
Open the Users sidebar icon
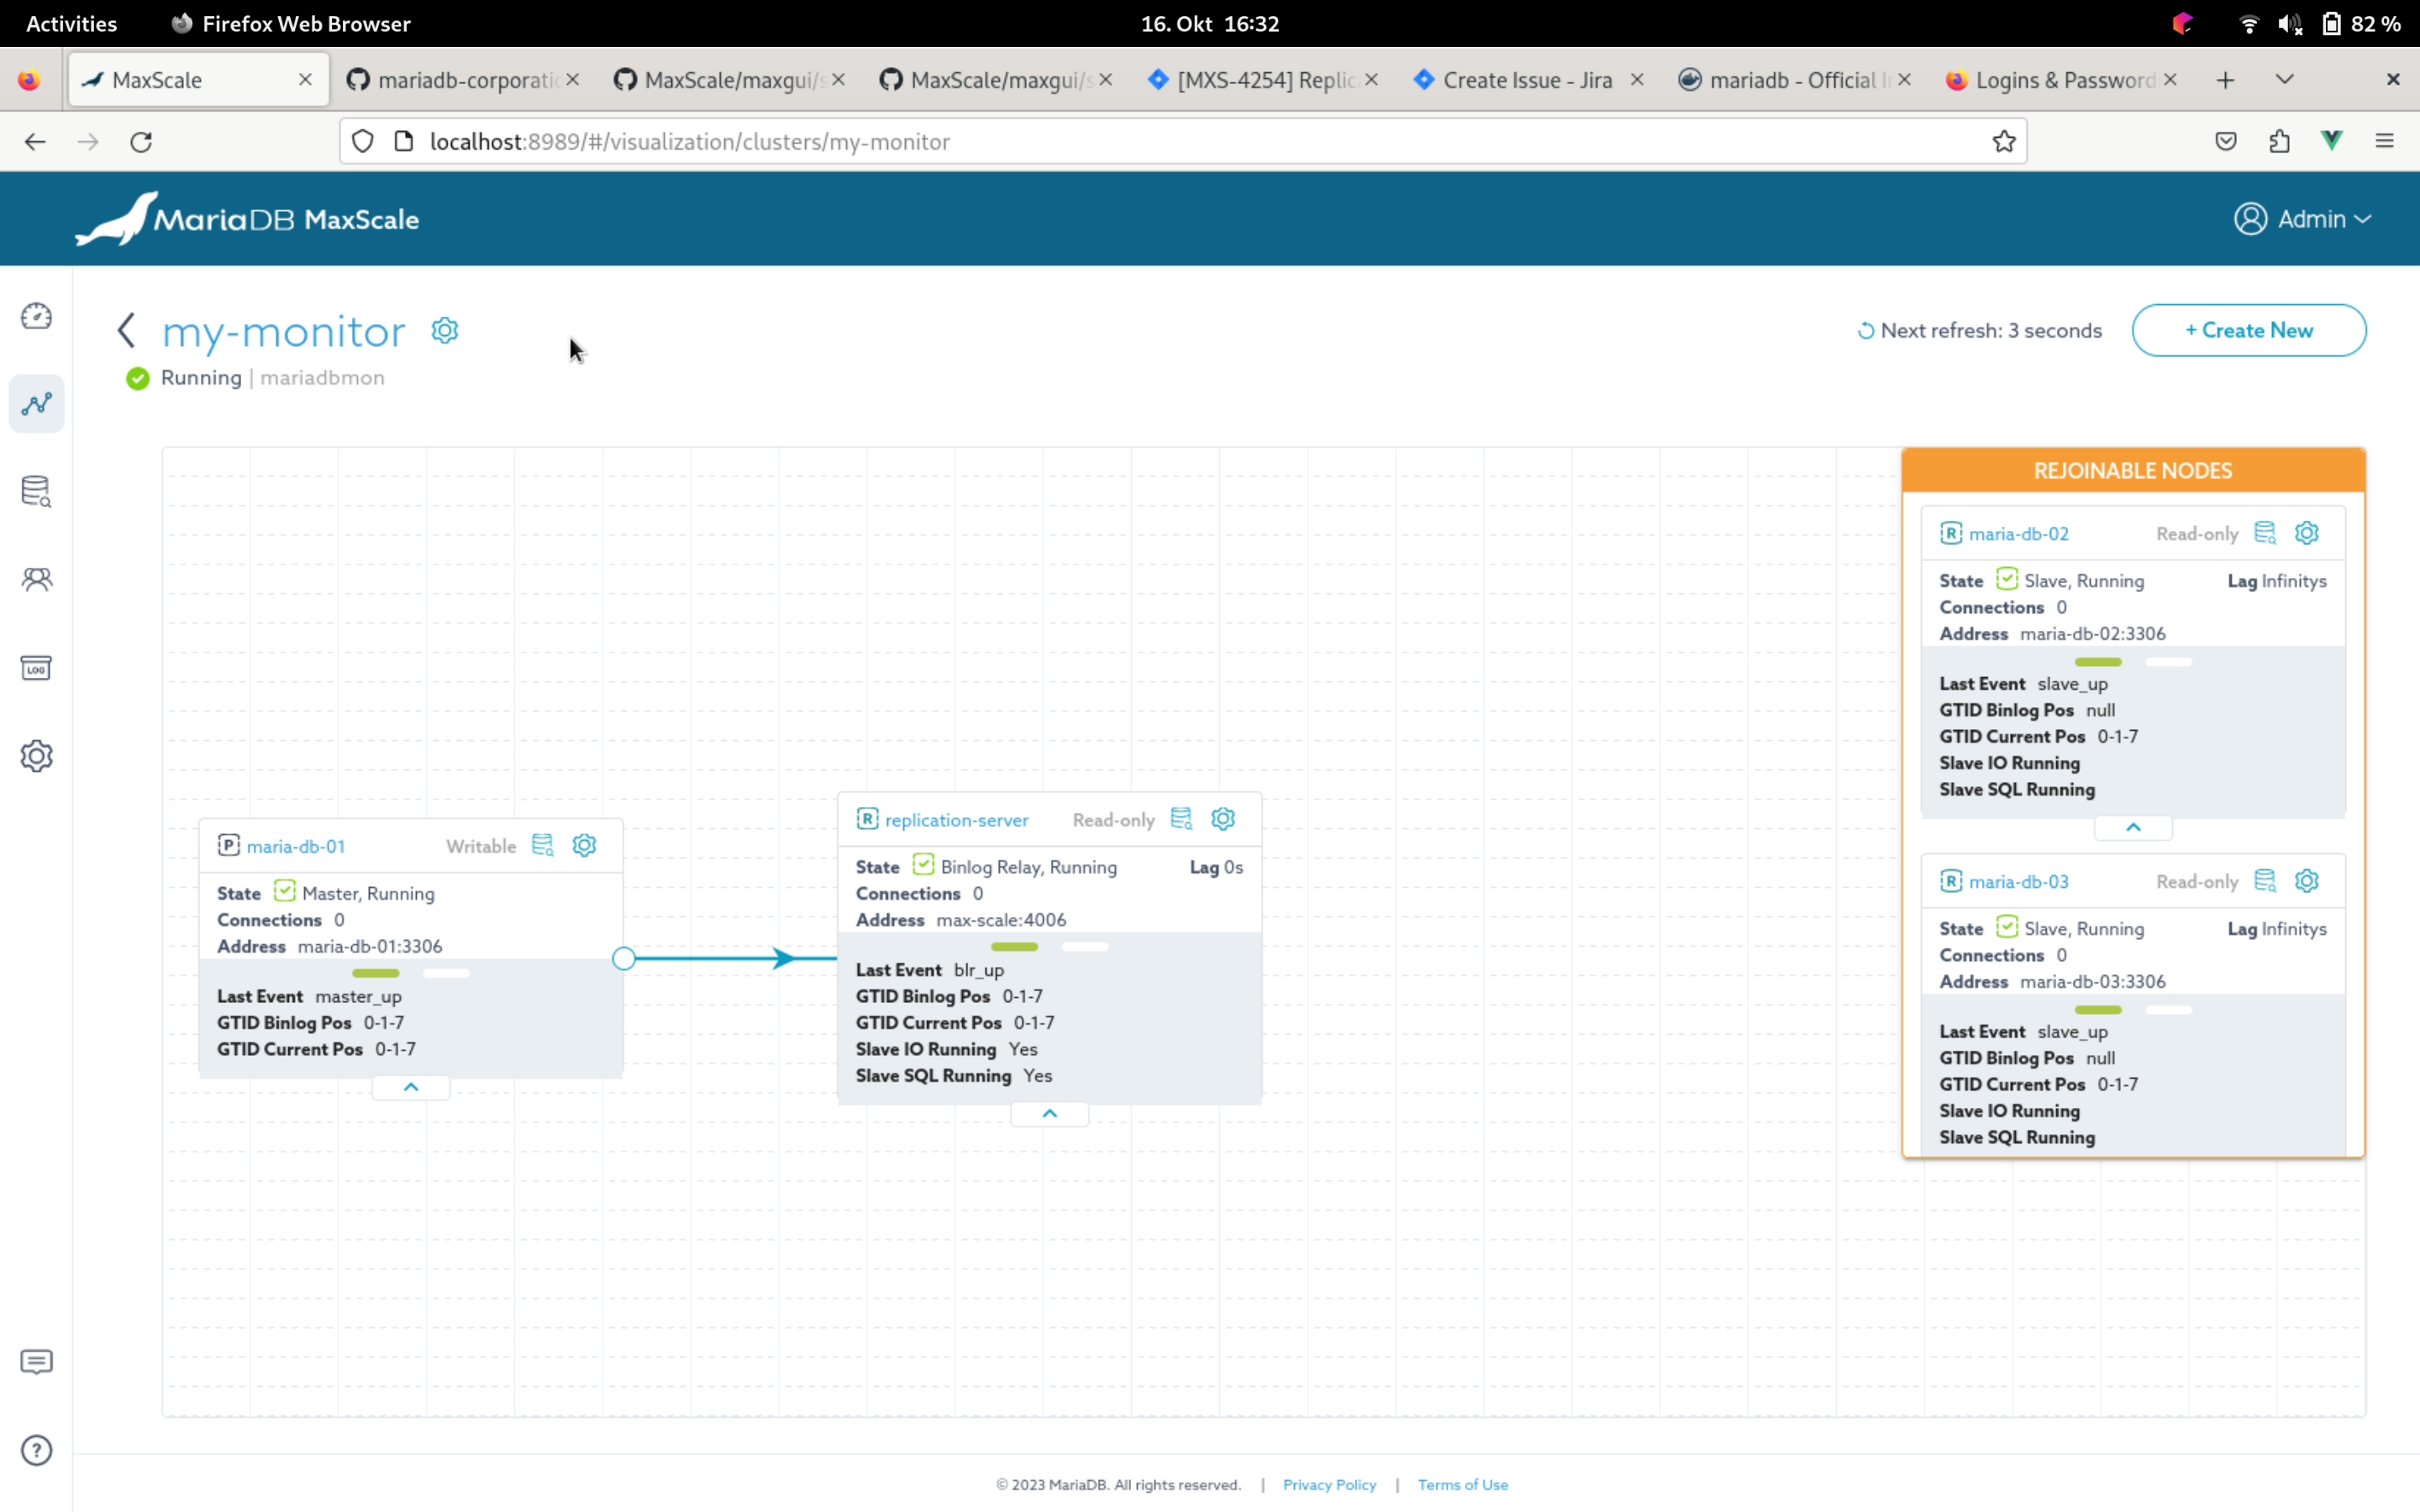point(36,579)
